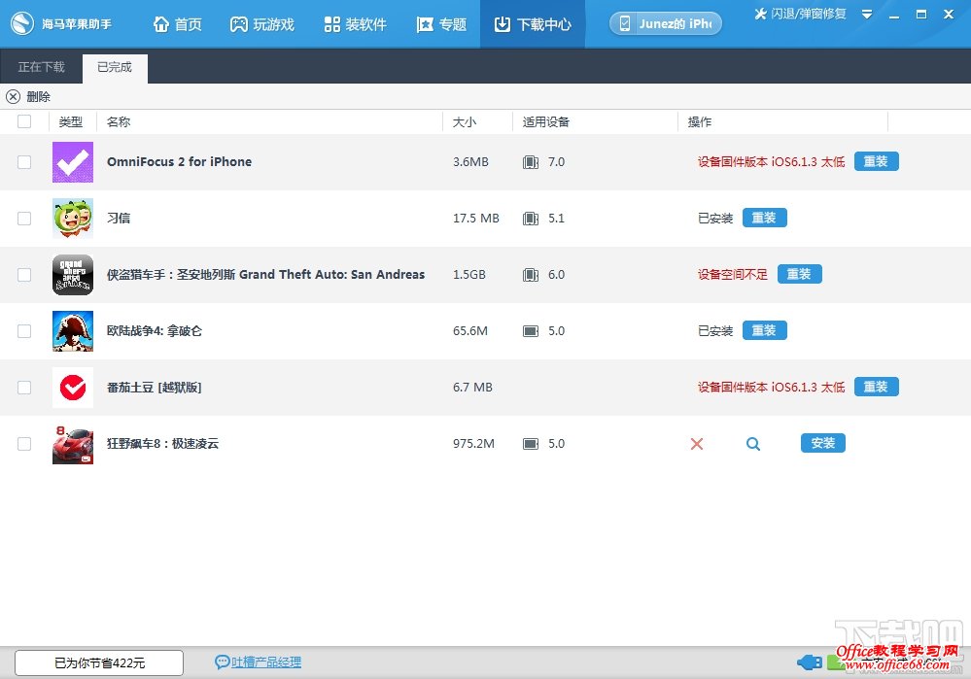Open the 玩游戏 games section
Image resolution: width=971 pixels, height=679 pixels.
pos(262,24)
